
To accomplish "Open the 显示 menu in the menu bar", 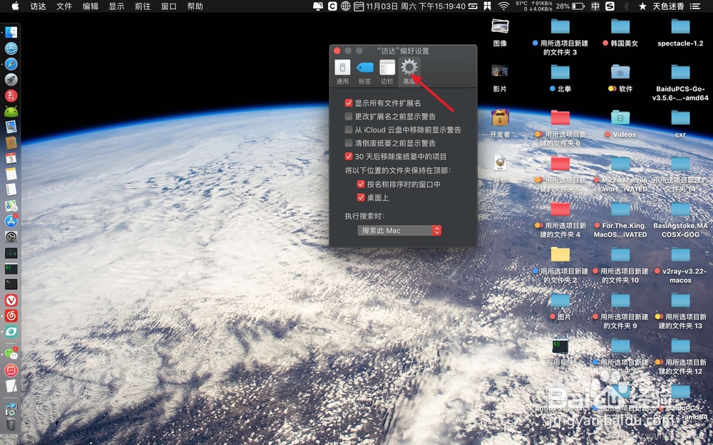I will (117, 6).
